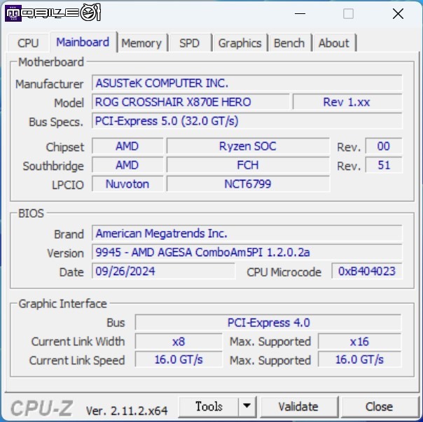
Task: Click the Ver. 2.11.2.x64 version text
Action: pyautogui.click(x=127, y=411)
